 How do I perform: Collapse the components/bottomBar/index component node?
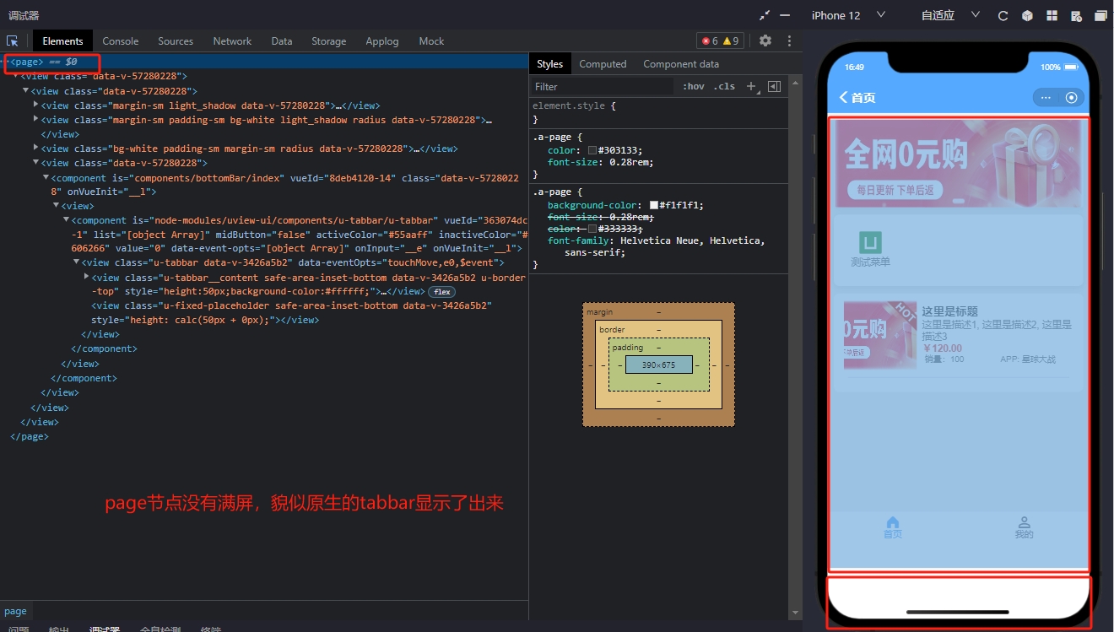pos(46,177)
